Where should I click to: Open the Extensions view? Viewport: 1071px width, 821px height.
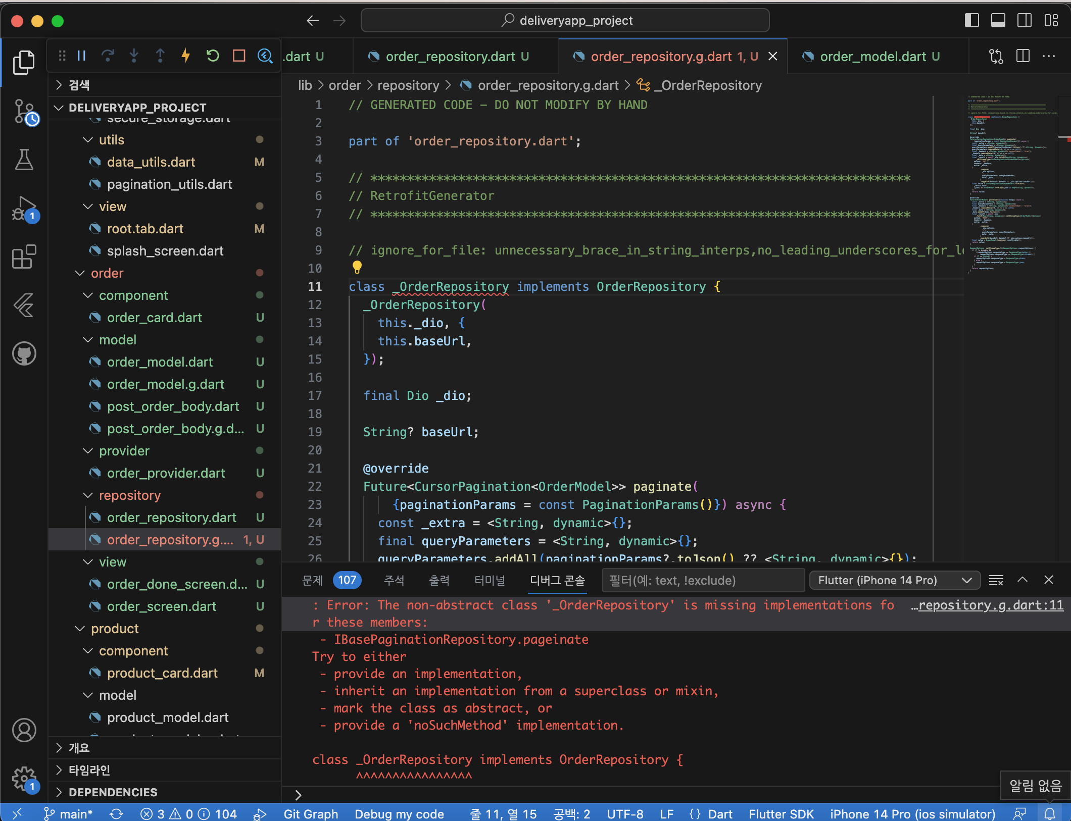coord(24,256)
